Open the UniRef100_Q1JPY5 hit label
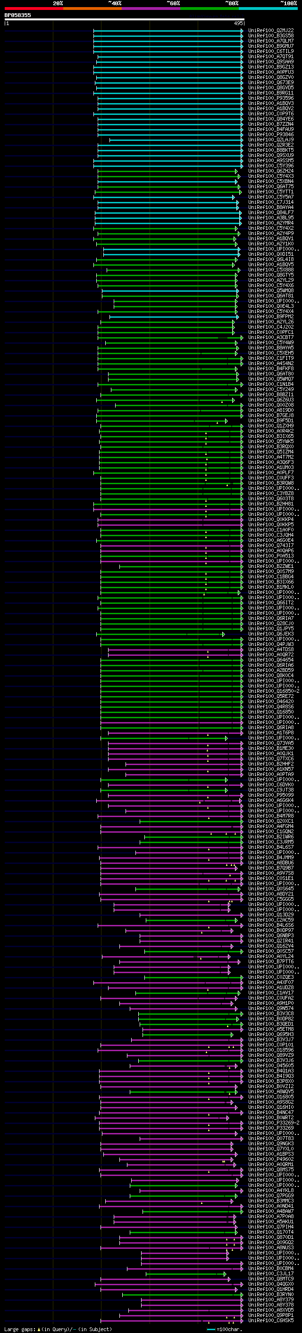Screen dimensions: 302x1333 tap(271, 628)
